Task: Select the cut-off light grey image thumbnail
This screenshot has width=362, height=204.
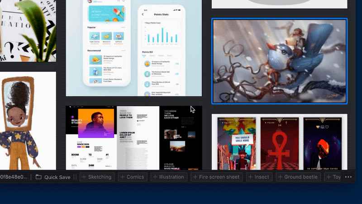Action: [x=280, y=4]
